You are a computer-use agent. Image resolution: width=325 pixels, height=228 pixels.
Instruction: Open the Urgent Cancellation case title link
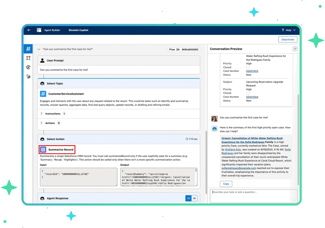(252, 140)
